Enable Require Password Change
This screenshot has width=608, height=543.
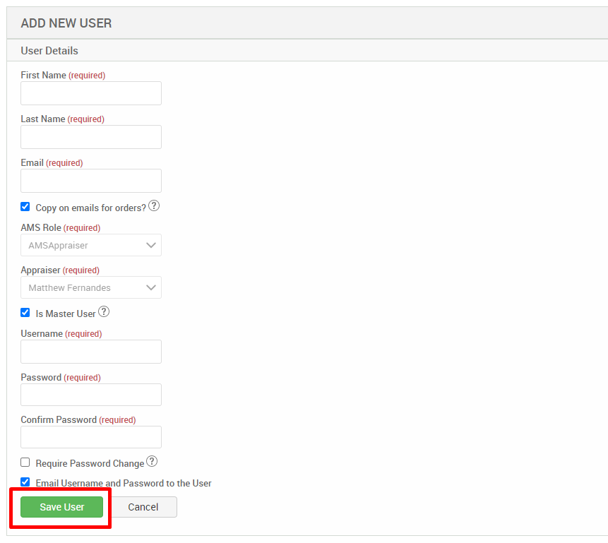(25, 462)
